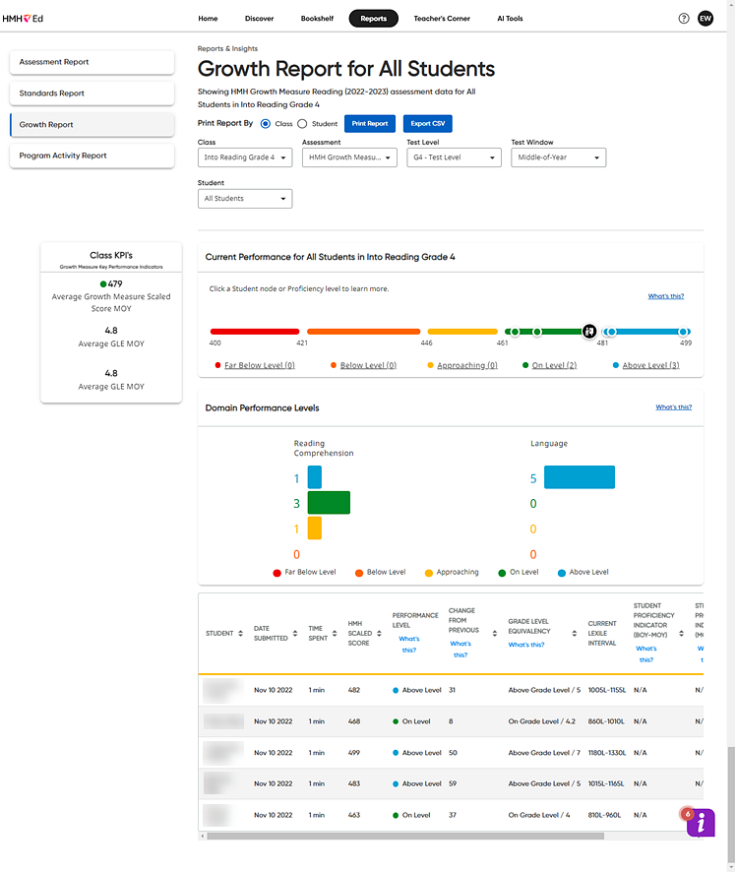Click the Export CSV button
The image size is (737, 872).
tap(428, 123)
